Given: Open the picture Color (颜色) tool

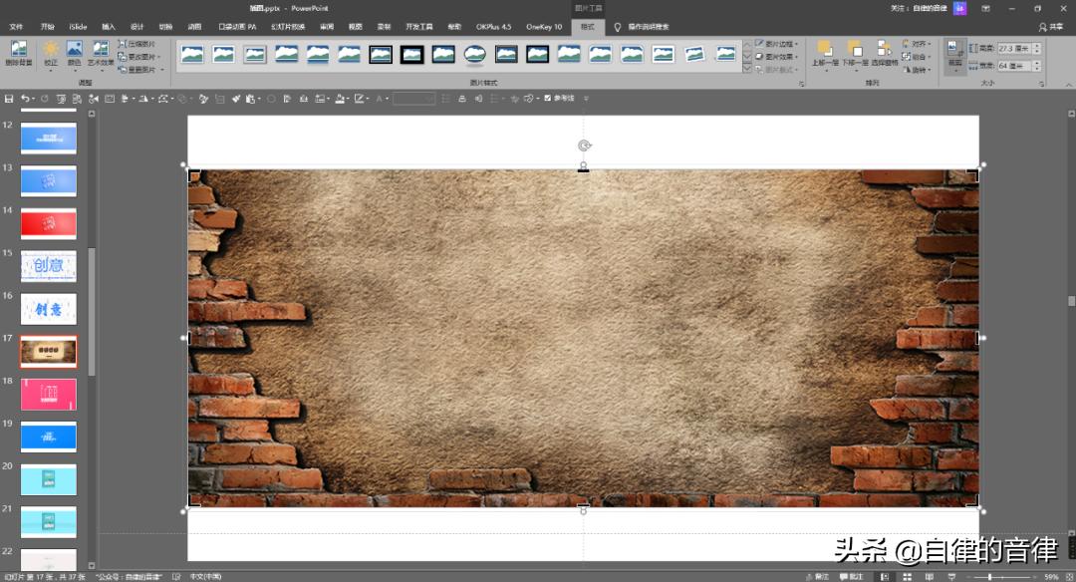Looking at the screenshot, I should click(x=75, y=52).
